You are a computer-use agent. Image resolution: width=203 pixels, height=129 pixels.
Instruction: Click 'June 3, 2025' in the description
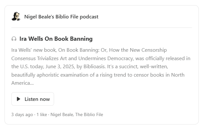60,67
